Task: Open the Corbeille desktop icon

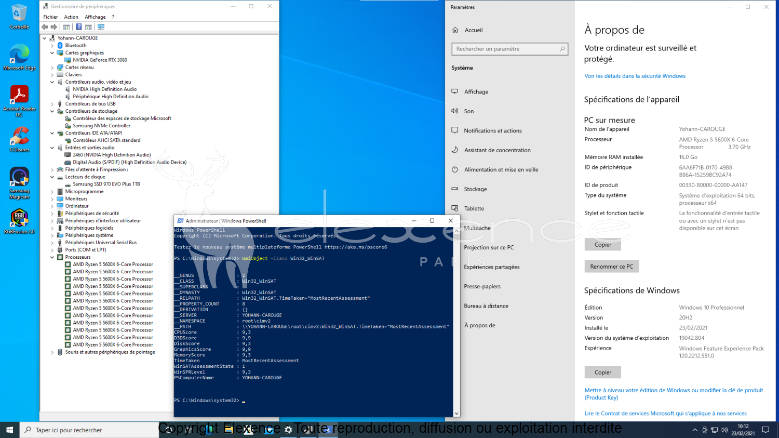Action: (x=19, y=17)
